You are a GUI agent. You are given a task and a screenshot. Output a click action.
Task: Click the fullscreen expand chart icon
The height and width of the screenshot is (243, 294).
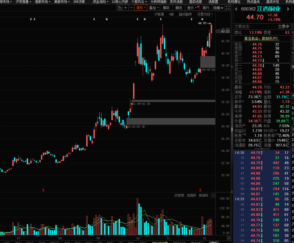tap(228, 8)
